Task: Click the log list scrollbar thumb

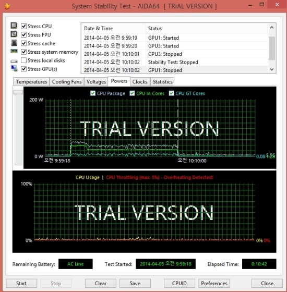Action: coord(272,48)
